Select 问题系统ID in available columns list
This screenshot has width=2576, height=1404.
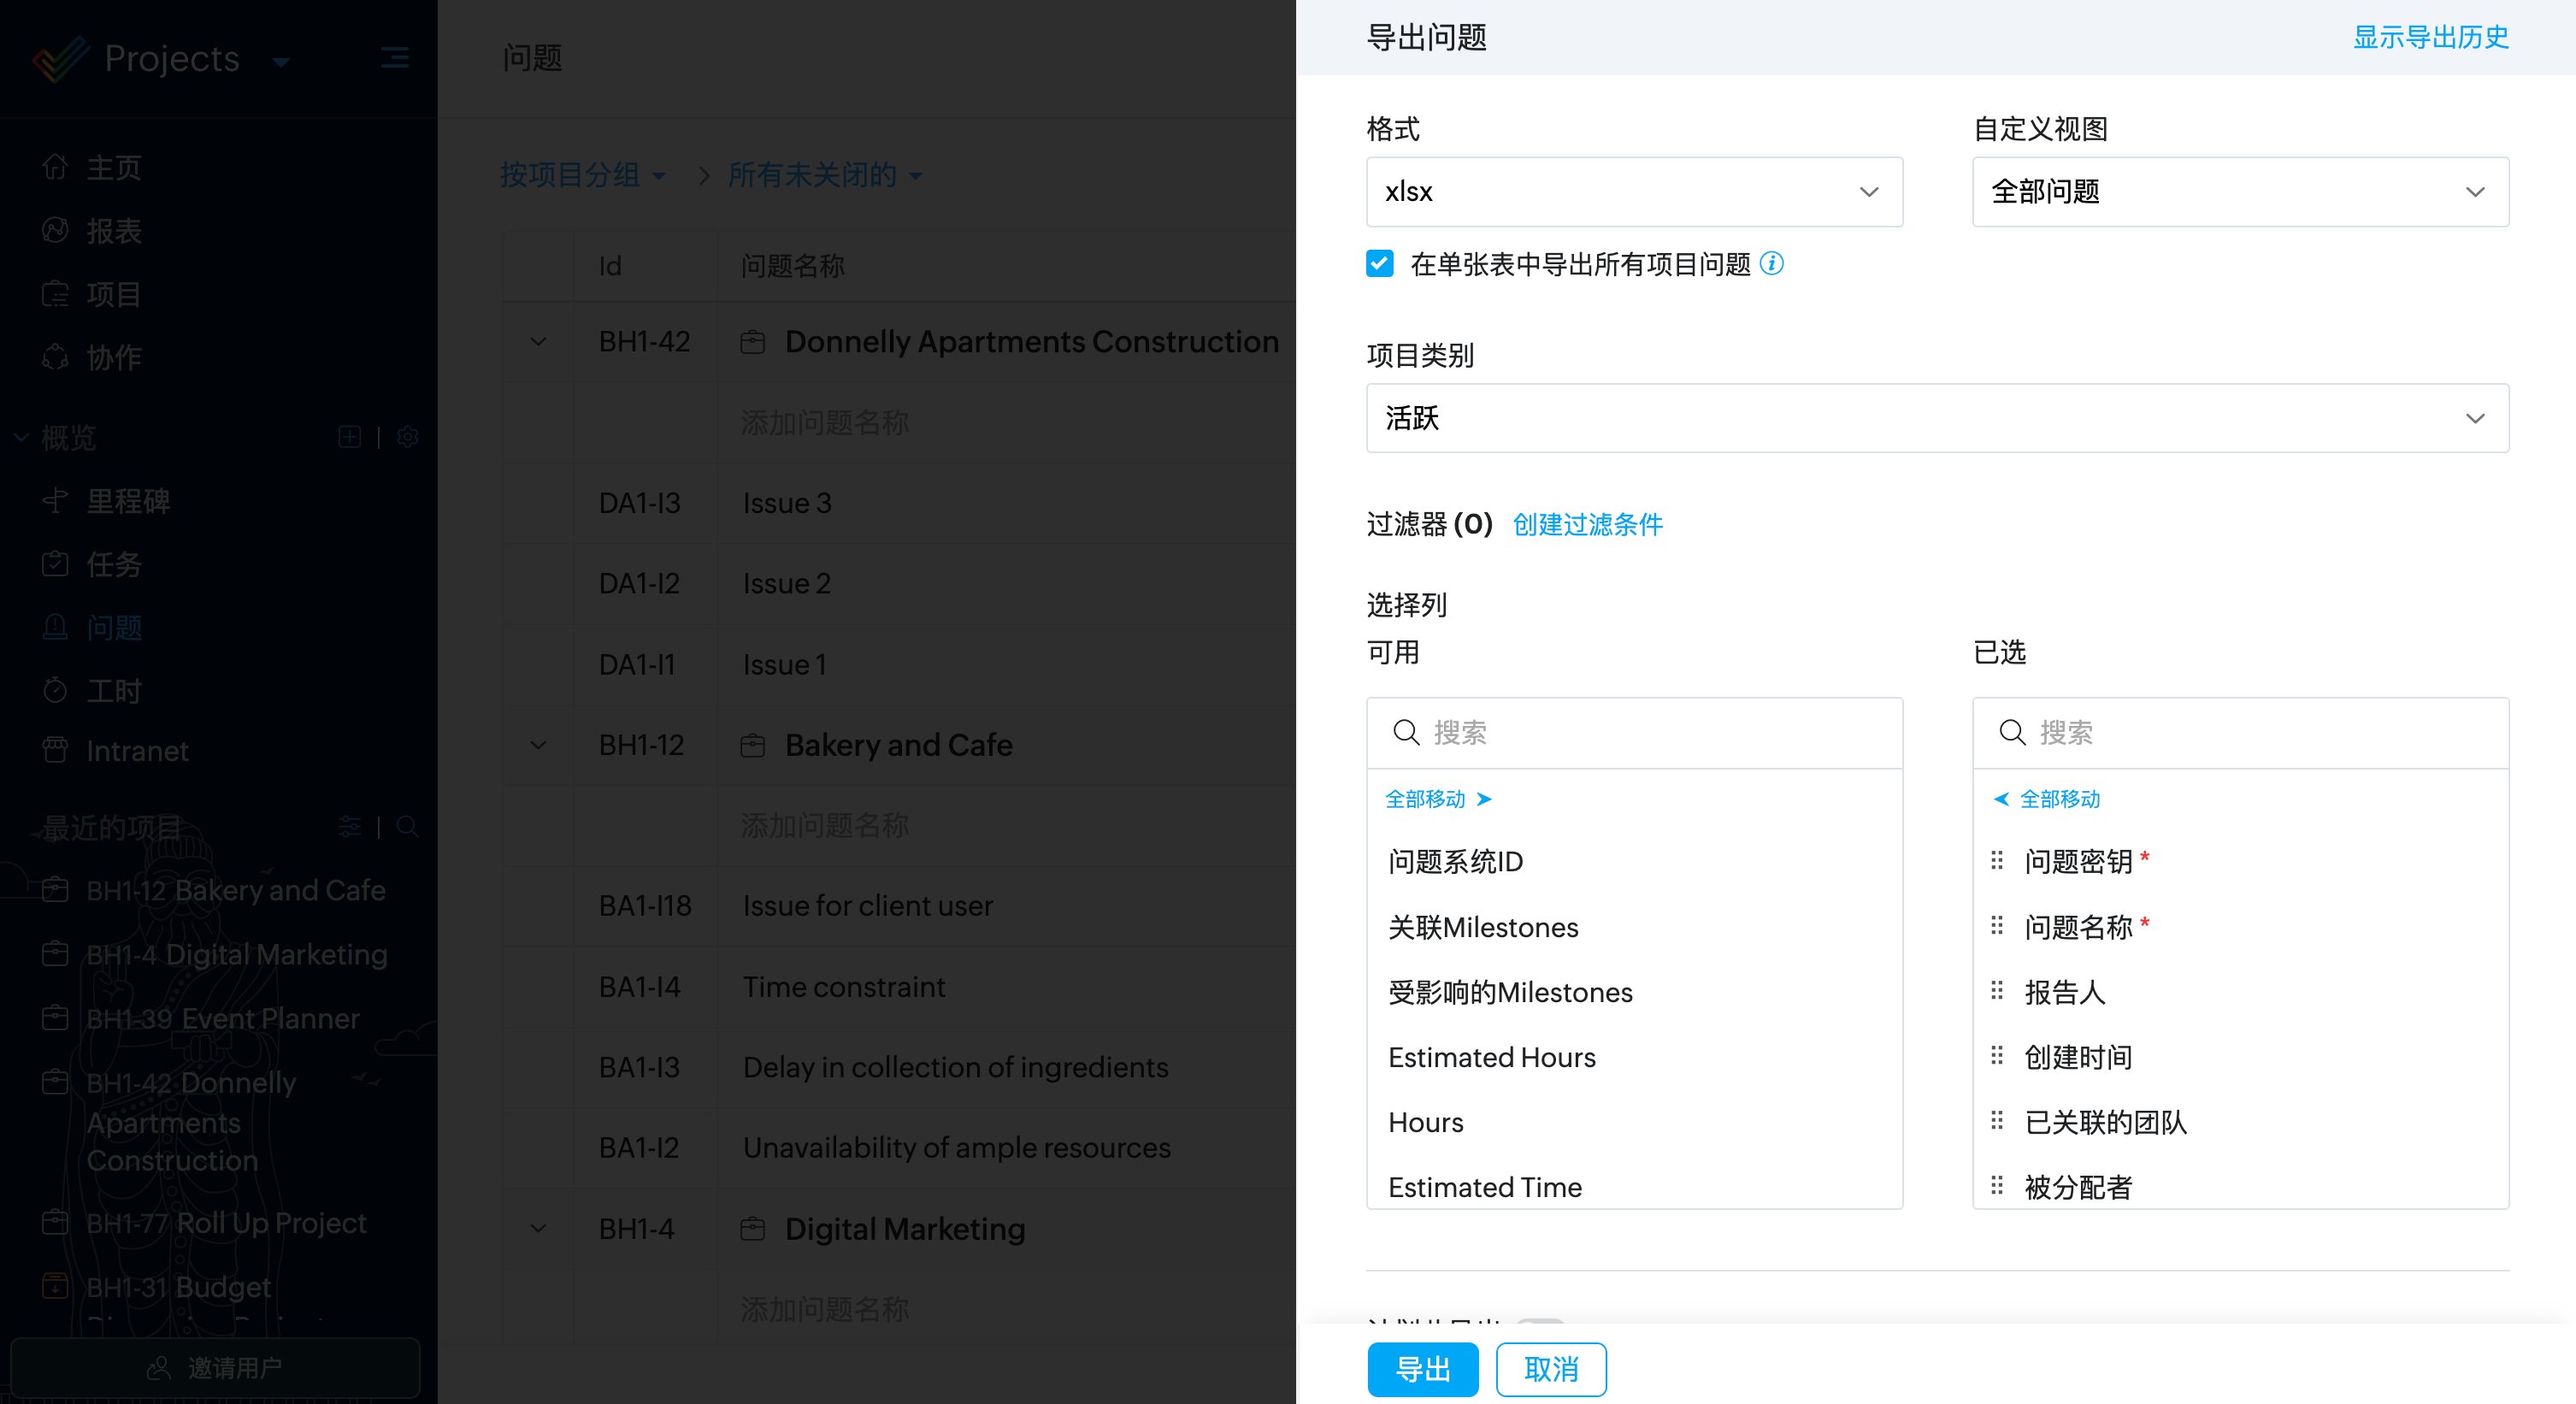coord(1456,862)
